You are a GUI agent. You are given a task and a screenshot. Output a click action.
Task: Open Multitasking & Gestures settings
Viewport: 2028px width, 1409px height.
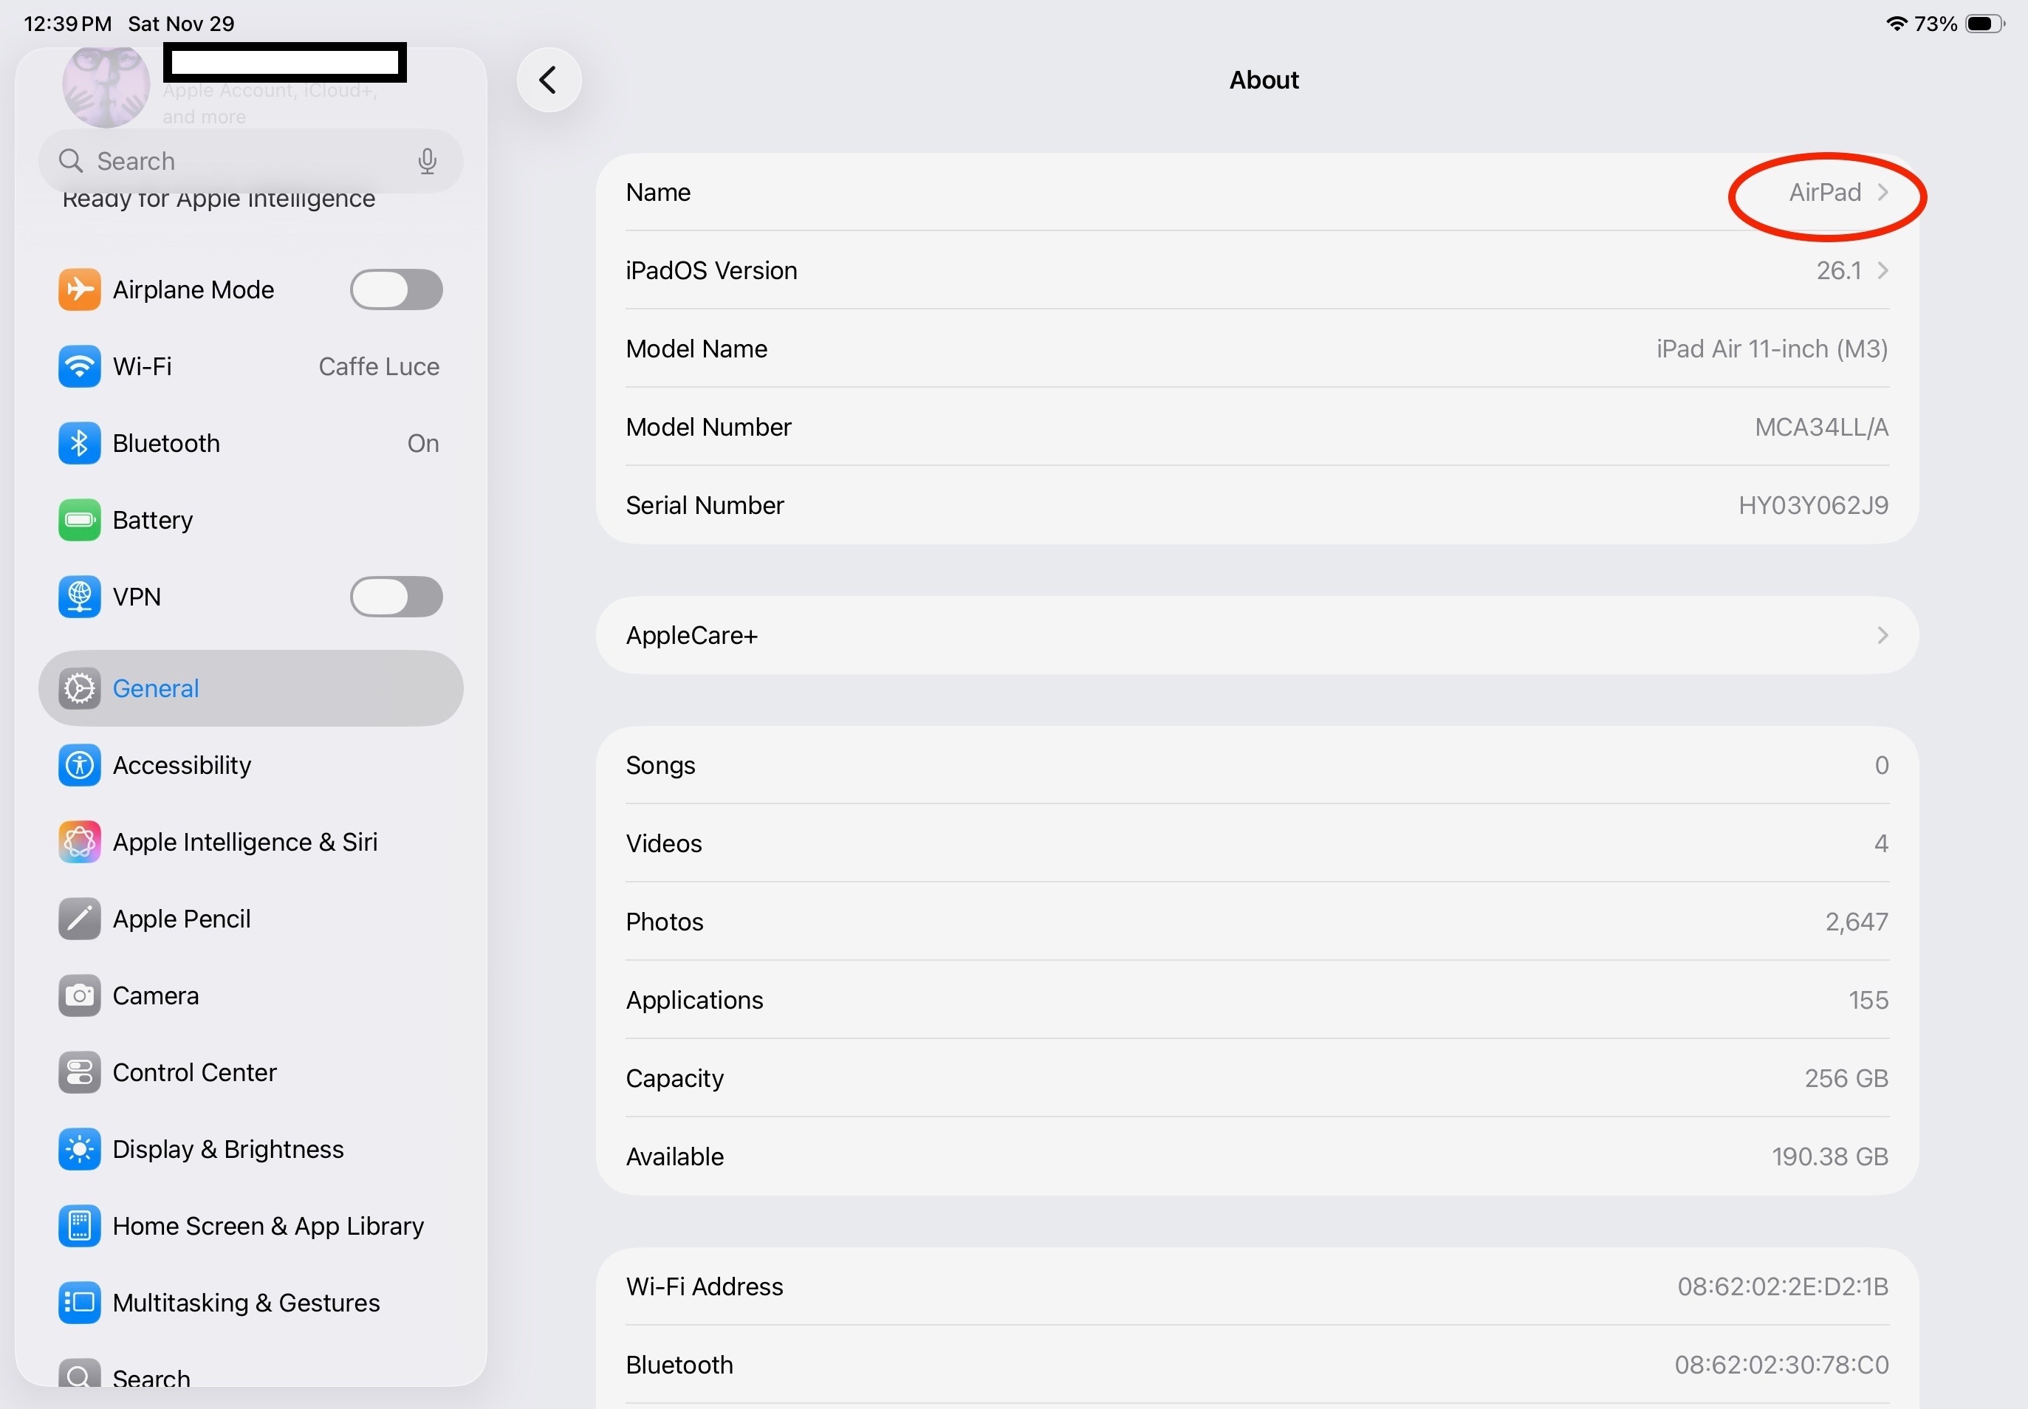click(x=245, y=1303)
